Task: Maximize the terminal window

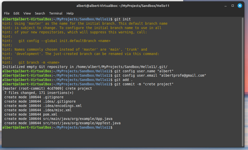Action: 233,6
